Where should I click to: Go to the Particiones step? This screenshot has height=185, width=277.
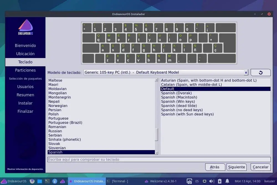tap(25, 70)
